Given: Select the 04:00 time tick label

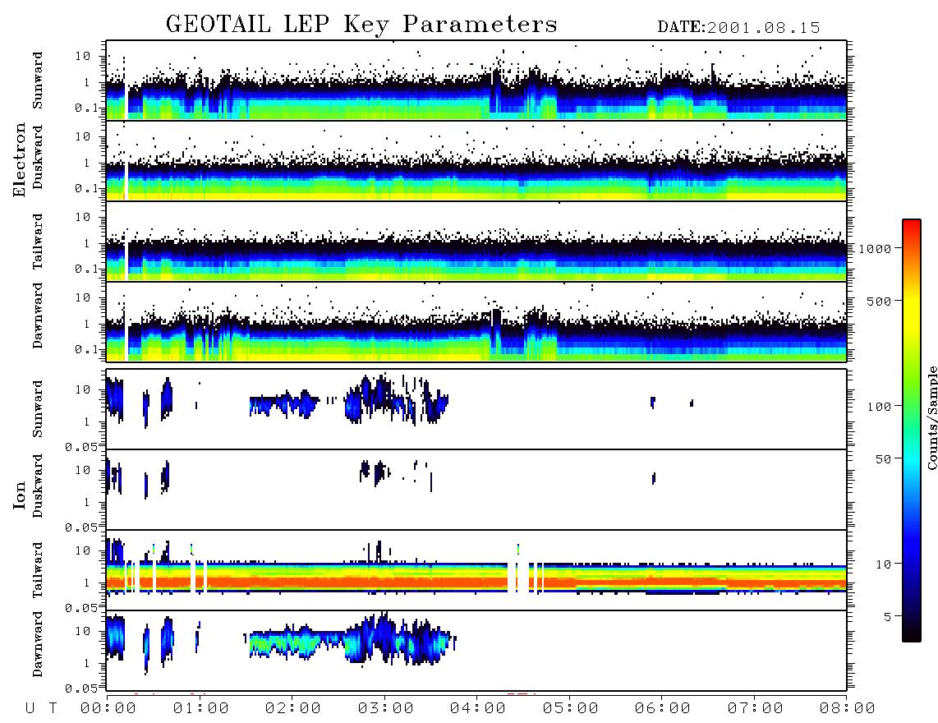Looking at the screenshot, I should coord(478,709).
